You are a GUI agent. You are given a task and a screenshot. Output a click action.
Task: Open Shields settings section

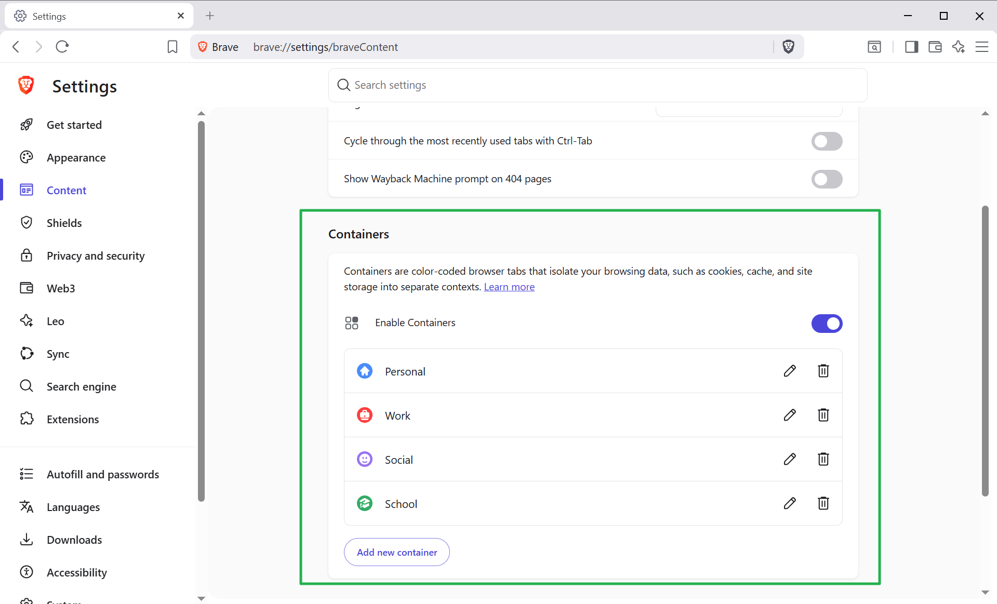coord(64,223)
